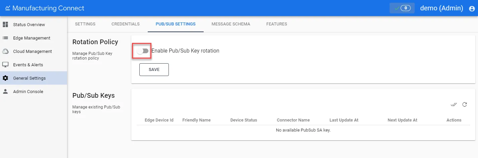Click the 'No available PubSub SA key.' message
The image size is (478, 158).
pyautogui.click(x=303, y=130)
